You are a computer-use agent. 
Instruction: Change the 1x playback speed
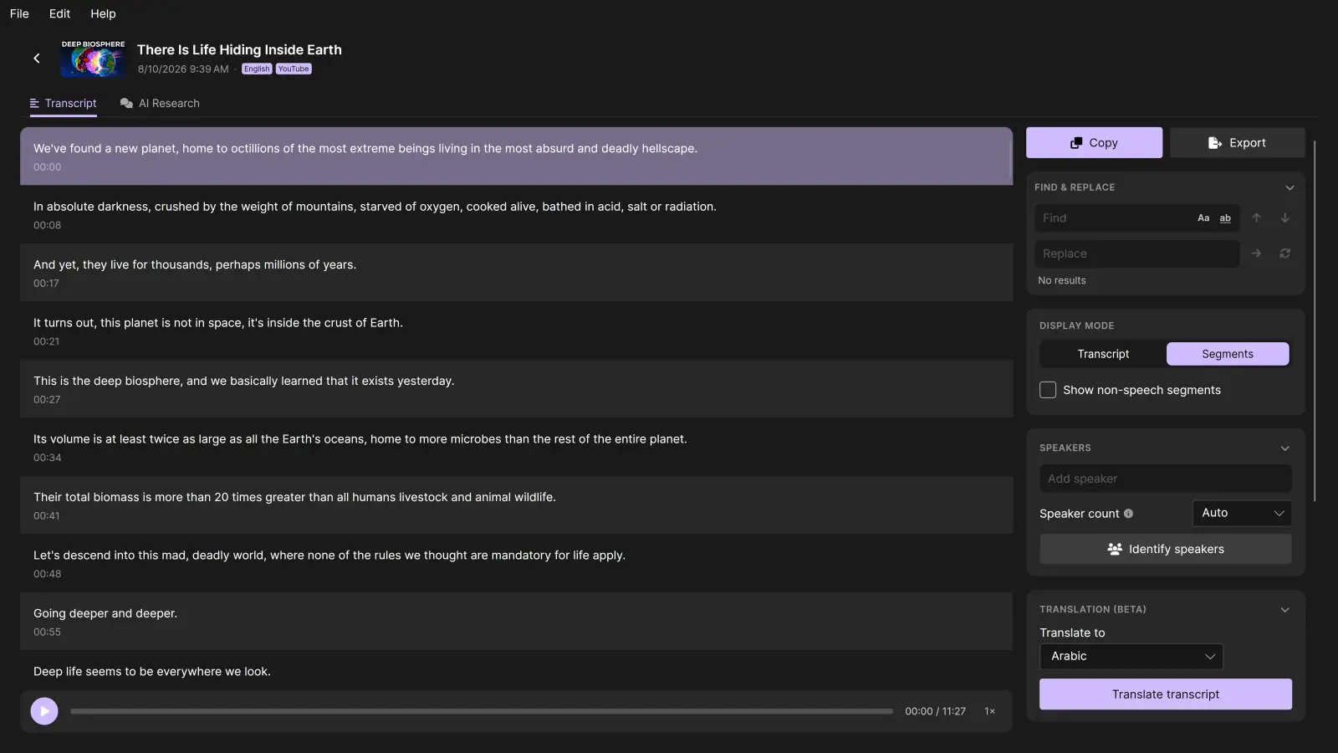990,711
